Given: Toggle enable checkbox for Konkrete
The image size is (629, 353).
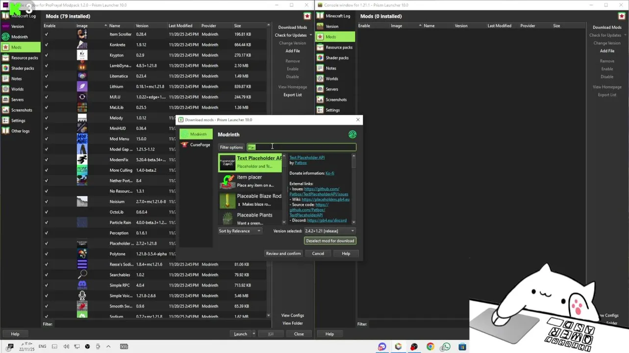Looking at the screenshot, I should coord(47,45).
